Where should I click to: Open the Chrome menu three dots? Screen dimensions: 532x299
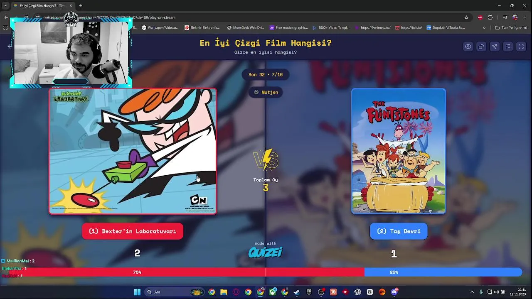click(526, 17)
